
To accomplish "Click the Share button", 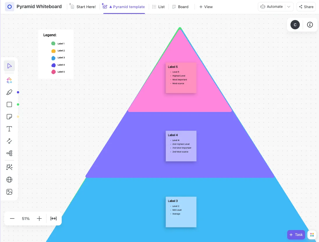I will click(306, 7).
